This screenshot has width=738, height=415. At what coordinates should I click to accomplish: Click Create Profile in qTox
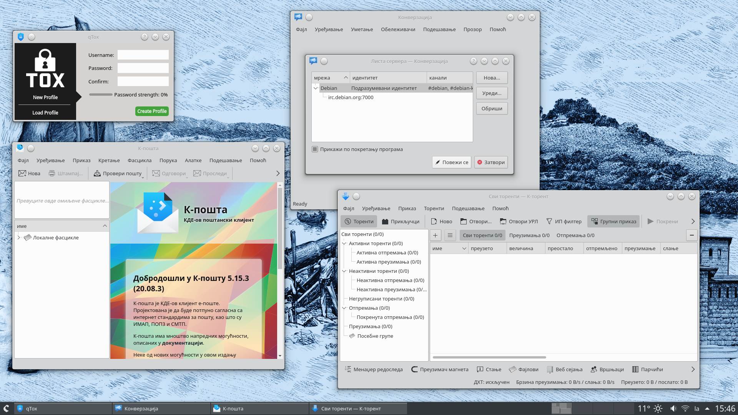152,111
